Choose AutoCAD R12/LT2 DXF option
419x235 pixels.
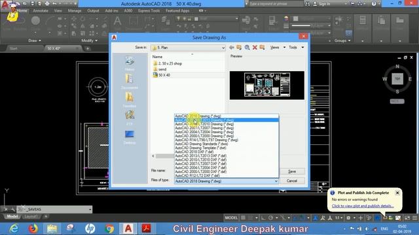227,176
